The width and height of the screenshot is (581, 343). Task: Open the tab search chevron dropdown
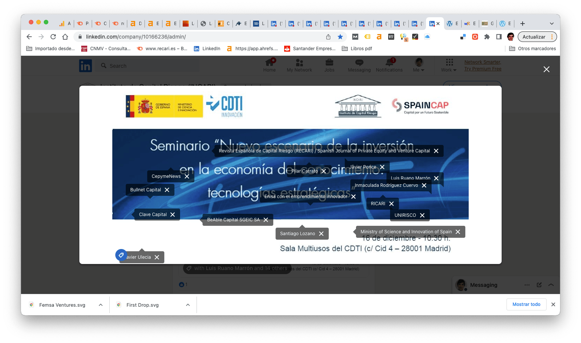pos(551,24)
